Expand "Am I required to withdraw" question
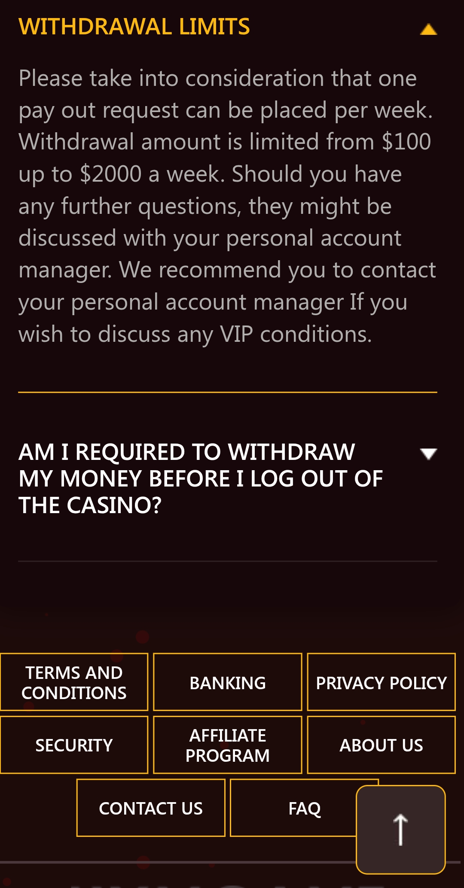 point(200,478)
